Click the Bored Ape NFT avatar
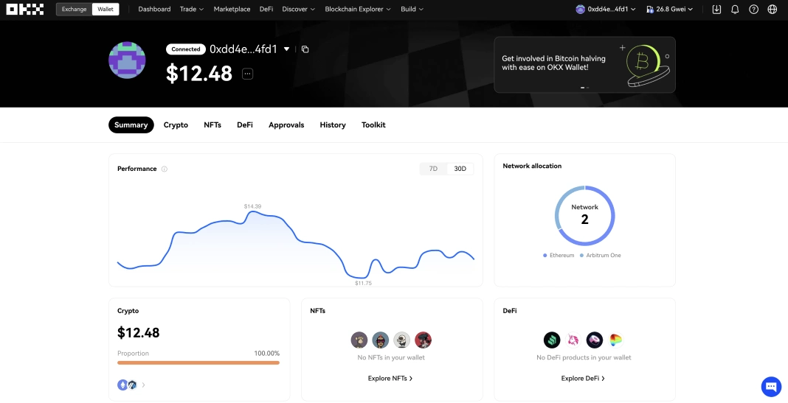The image size is (788, 403). point(359,340)
